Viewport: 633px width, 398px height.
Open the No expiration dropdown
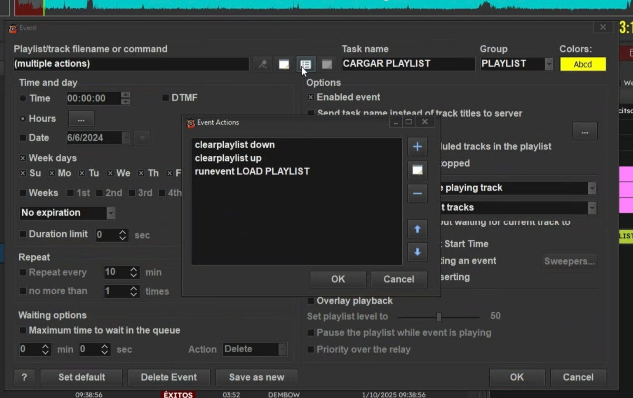[111, 213]
